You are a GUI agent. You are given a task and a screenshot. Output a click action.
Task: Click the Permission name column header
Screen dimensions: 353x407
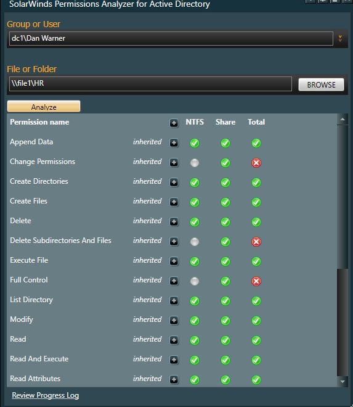[39, 122]
